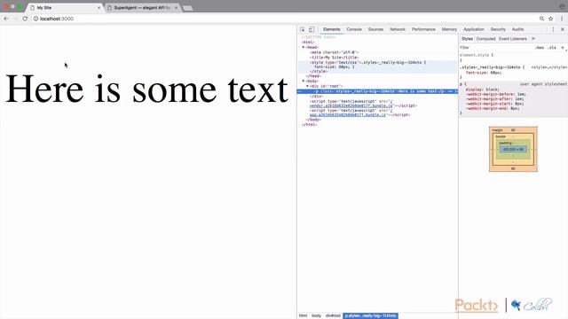Open a new browser tab
Image resolution: width=568 pixels, height=319 pixels.
point(187,8)
